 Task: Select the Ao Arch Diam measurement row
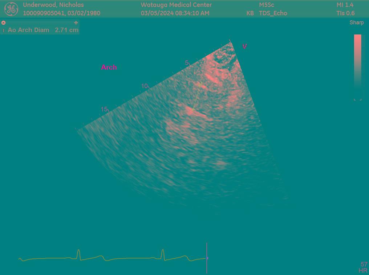tap(28, 30)
